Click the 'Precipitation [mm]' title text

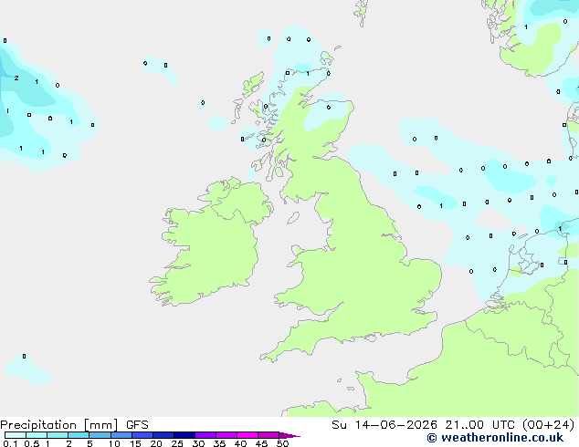pos(59,425)
